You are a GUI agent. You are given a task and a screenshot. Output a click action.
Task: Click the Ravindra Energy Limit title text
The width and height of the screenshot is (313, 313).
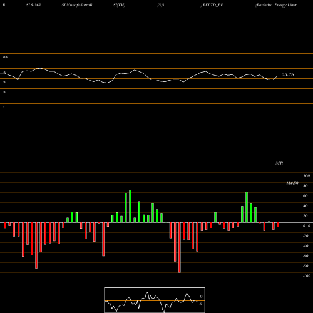276,5
